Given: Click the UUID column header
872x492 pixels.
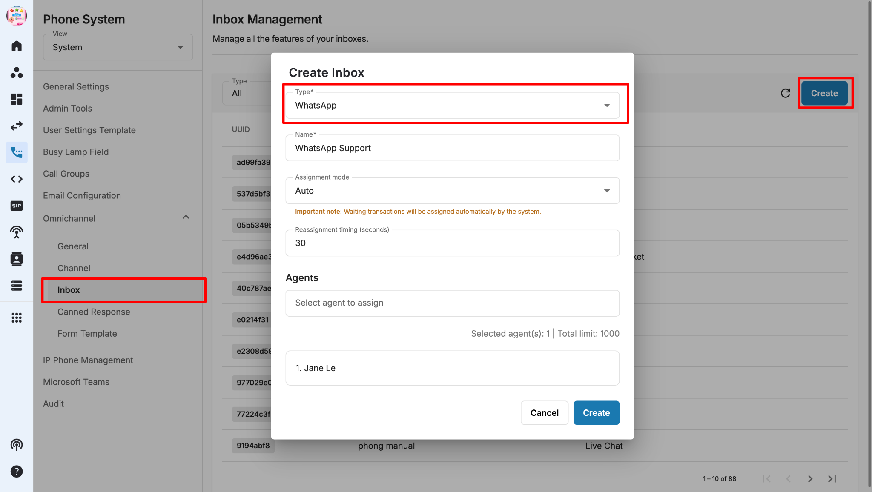Looking at the screenshot, I should (x=241, y=129).
